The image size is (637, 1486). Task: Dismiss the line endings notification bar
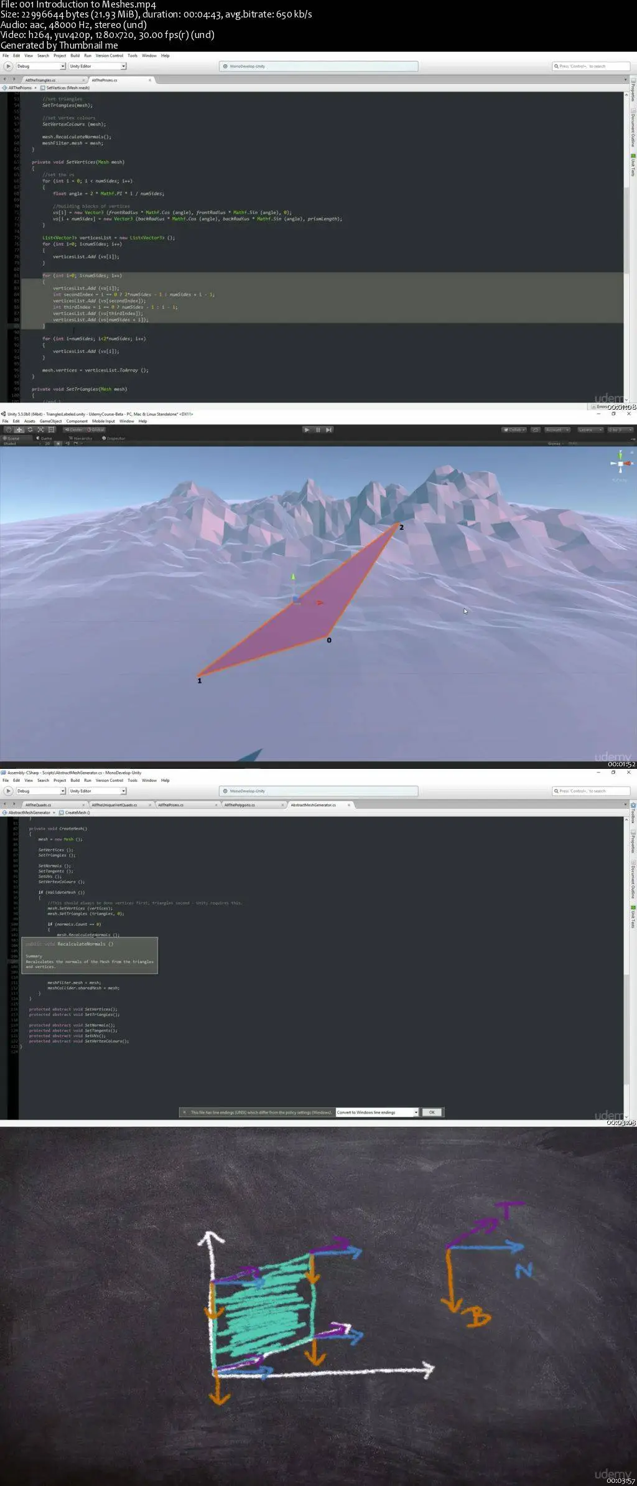pos(184,1112)
